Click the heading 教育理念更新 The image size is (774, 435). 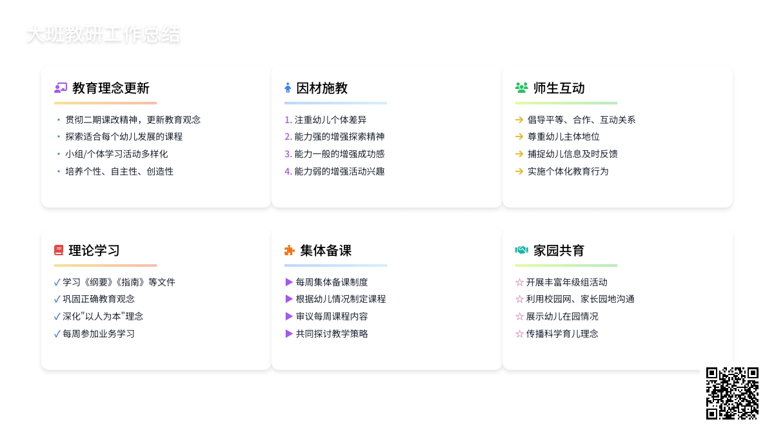tap(111, 88)
